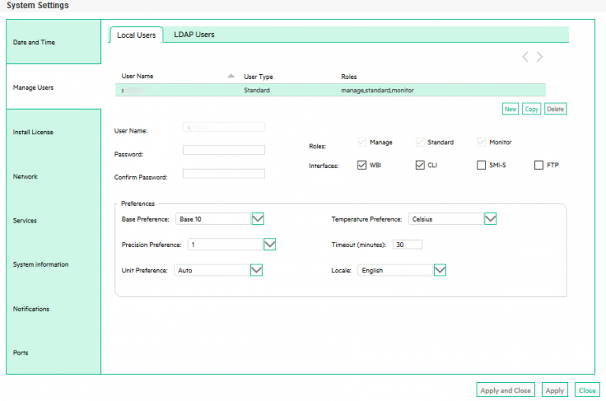Select the Standard user table row

[330, 91]
